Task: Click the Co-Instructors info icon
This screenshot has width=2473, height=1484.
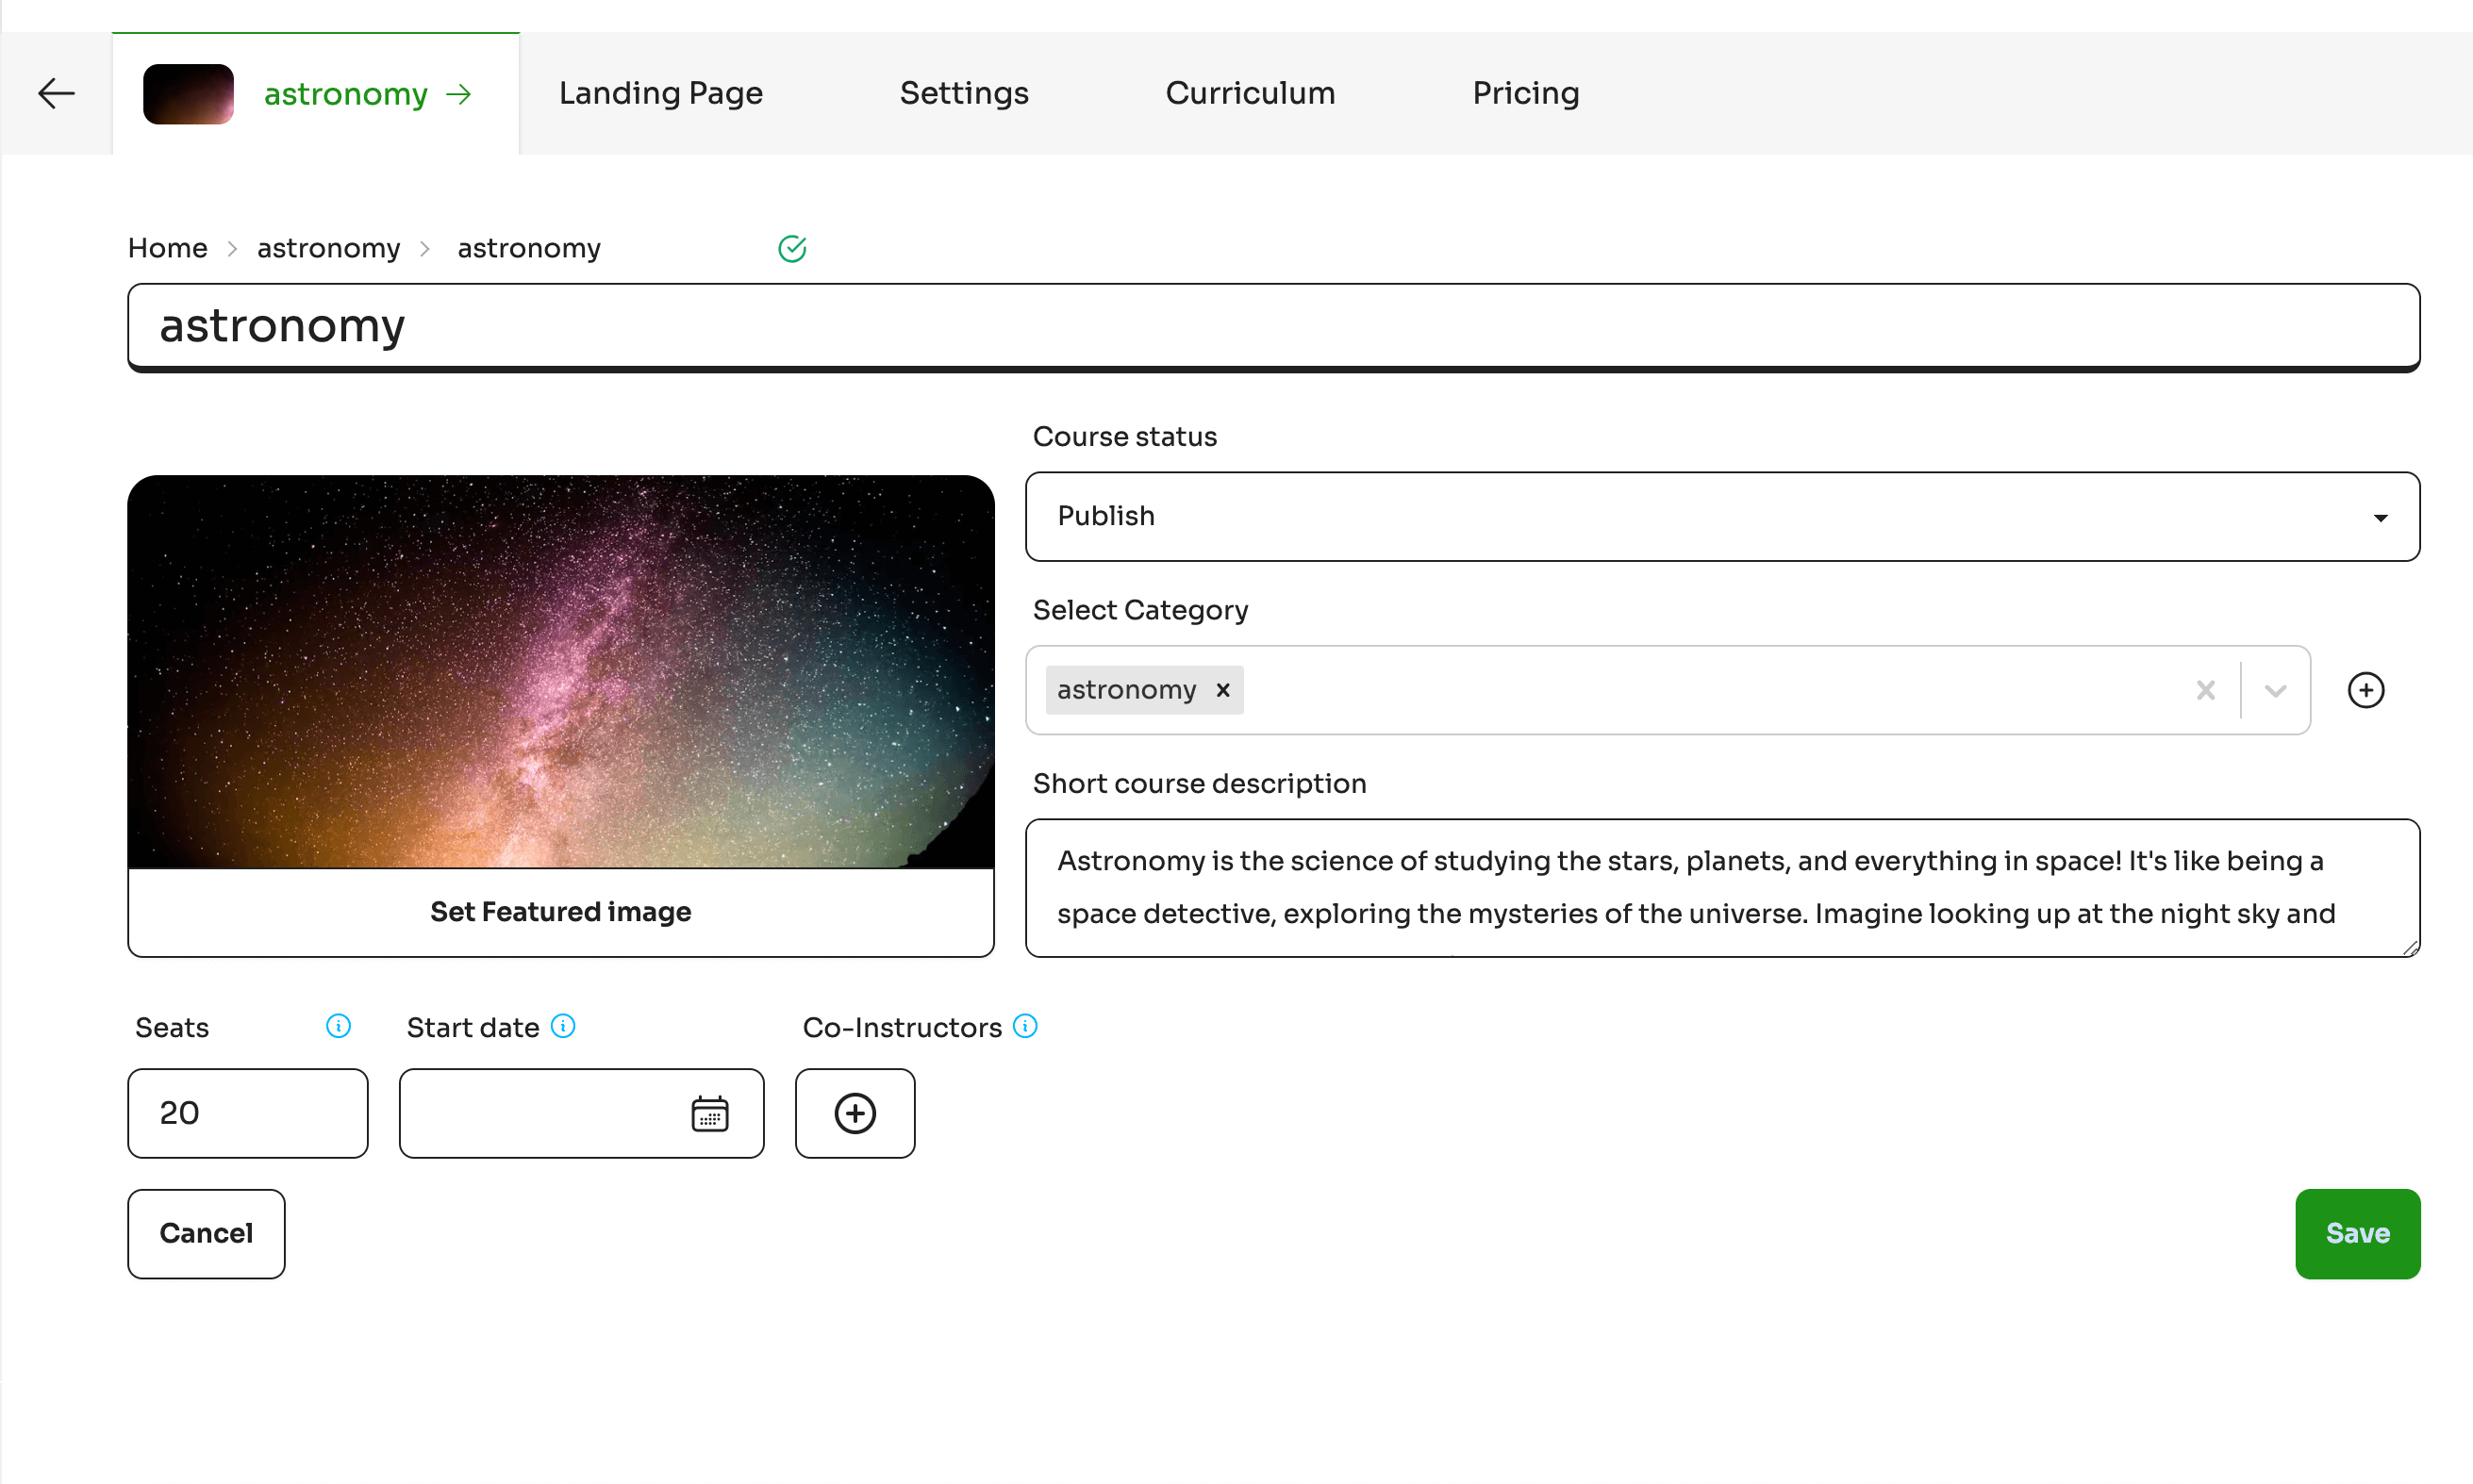Action: 1025,1026
